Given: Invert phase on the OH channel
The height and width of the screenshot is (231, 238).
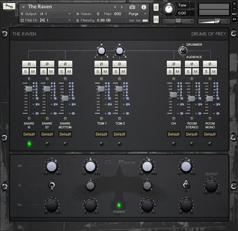Looking at the screenshot, I should 174,64.
